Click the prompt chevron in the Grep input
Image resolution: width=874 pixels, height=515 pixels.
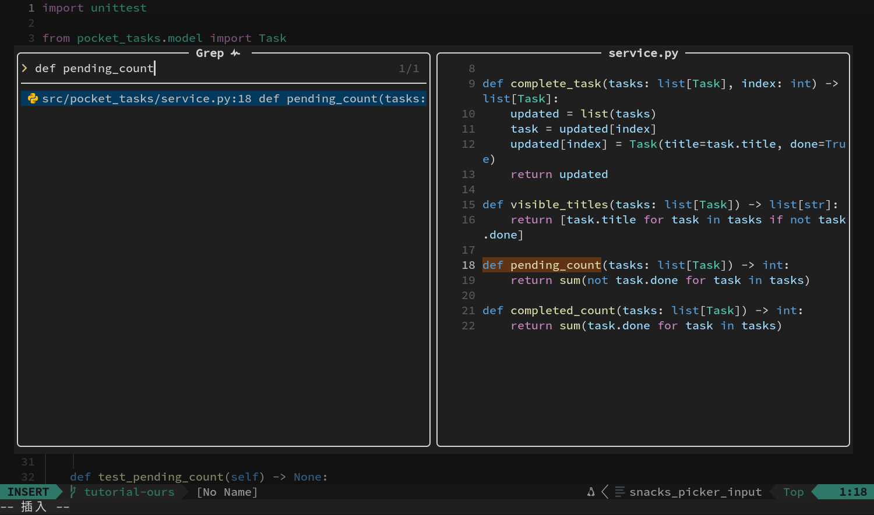point(24,68)
